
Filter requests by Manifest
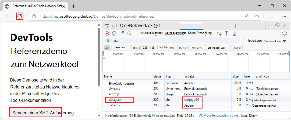197,48
